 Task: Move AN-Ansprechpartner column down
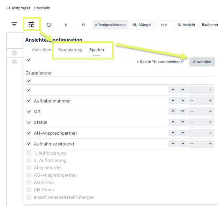(182, 133)
